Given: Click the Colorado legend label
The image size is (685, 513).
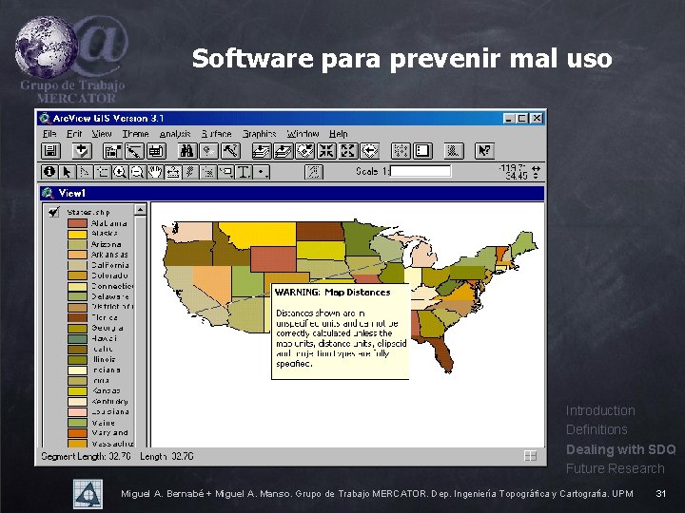Looking at the screenshot, I should [x=109, y=275].
